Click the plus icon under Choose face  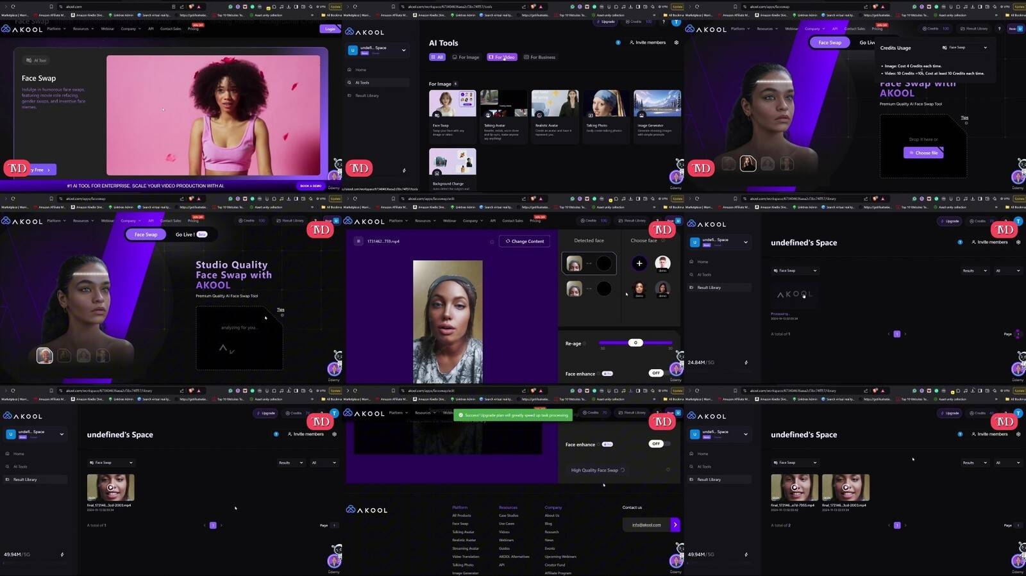pos(639,263)
